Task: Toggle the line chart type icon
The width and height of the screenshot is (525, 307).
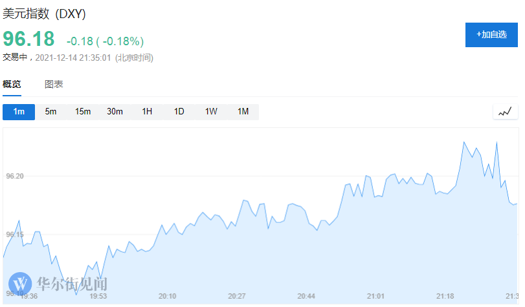Action: click(505, 112)
